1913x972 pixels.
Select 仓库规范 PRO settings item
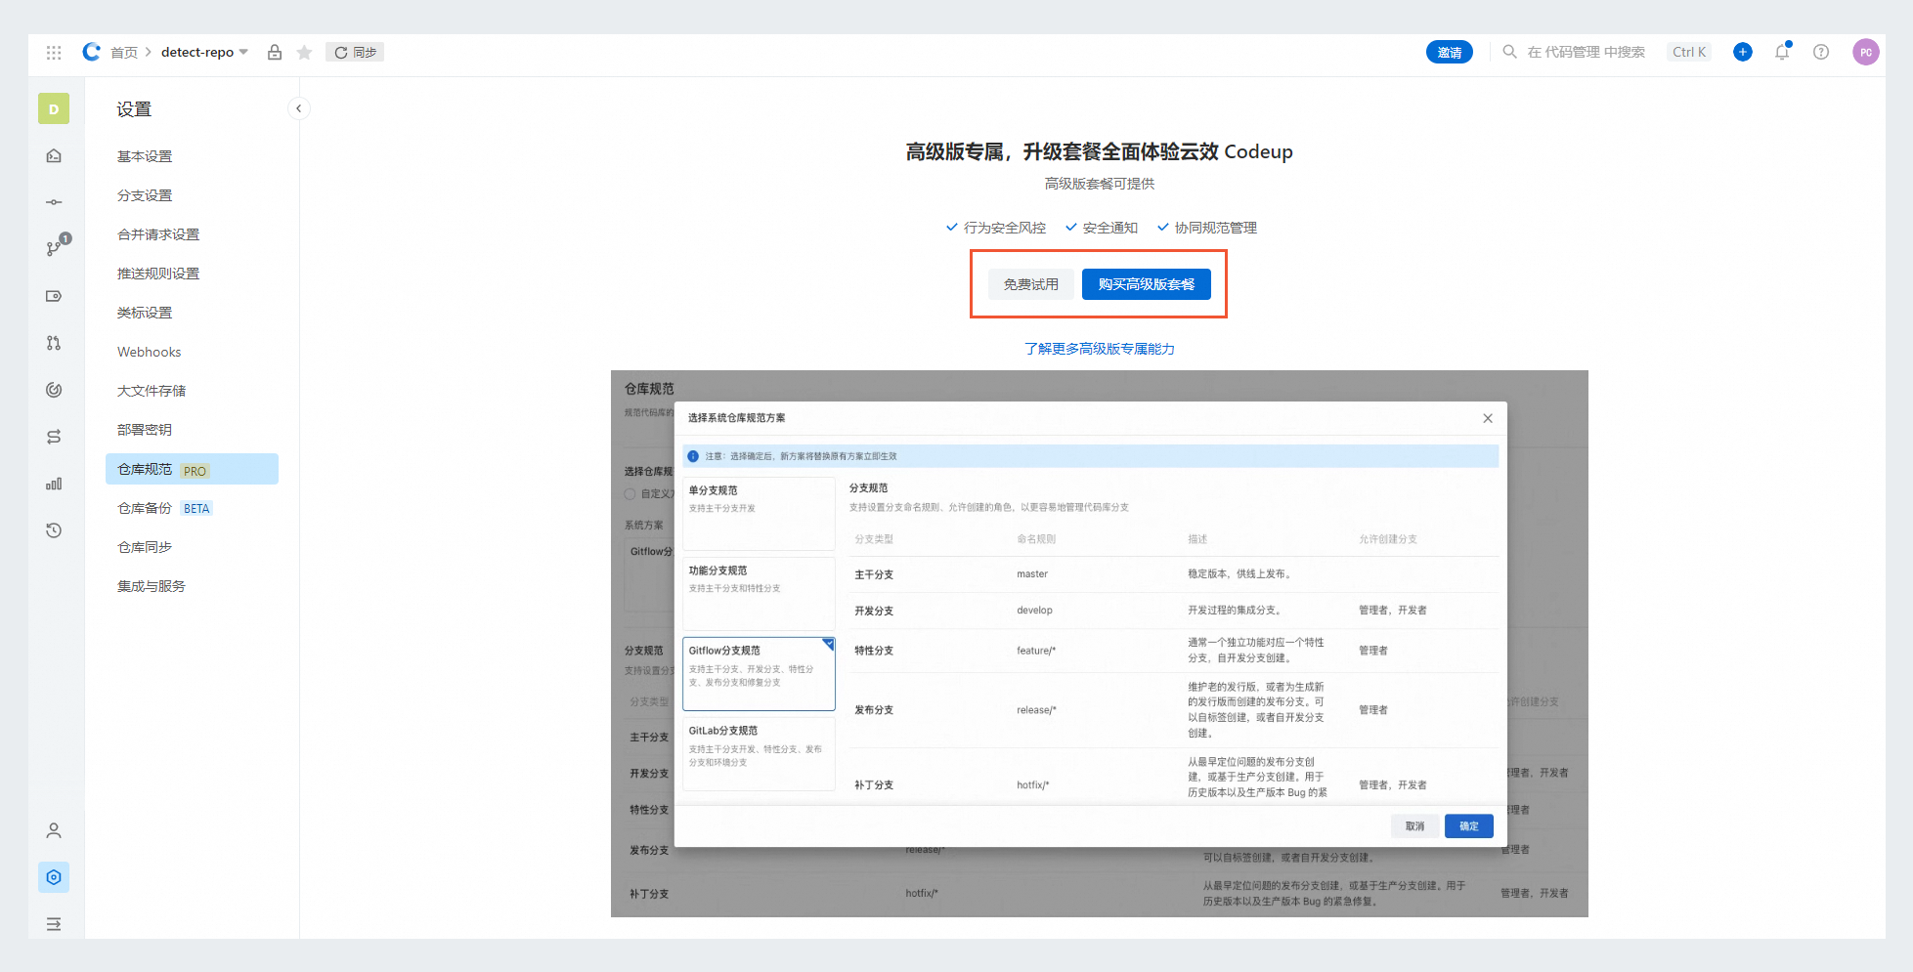coord(192,469)
